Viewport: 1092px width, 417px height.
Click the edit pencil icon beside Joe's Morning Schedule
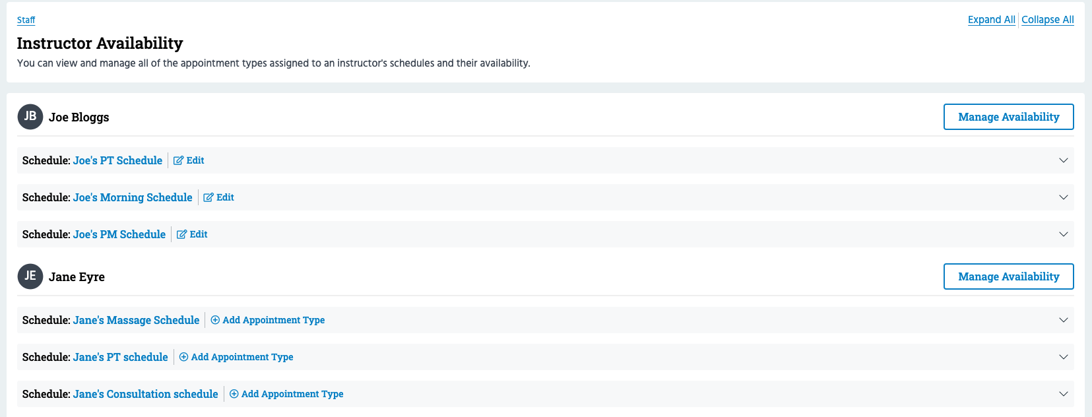click(209, 197)
